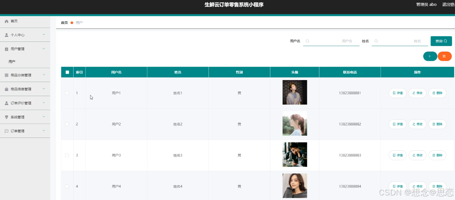
Task: Click the chat icon beside 订单管理
Action: [x=7, y=131]
